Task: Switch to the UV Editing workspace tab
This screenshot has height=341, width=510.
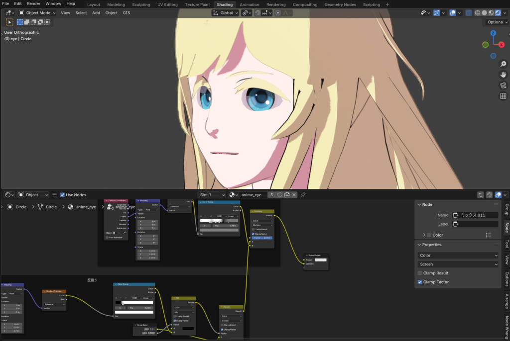Action: pyautogui.click(x=167, y=4)
